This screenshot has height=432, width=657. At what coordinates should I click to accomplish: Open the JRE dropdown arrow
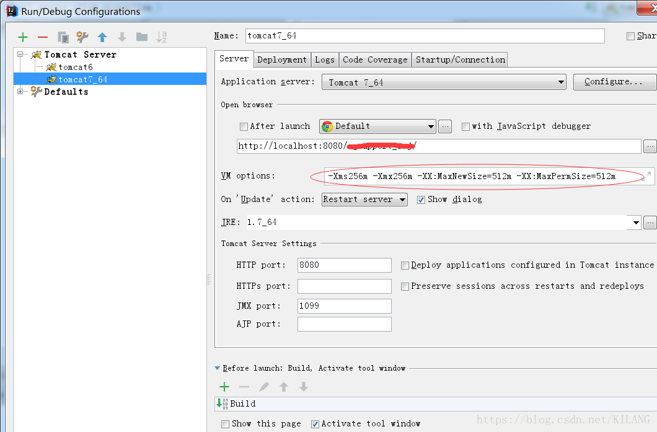(636, 223)
